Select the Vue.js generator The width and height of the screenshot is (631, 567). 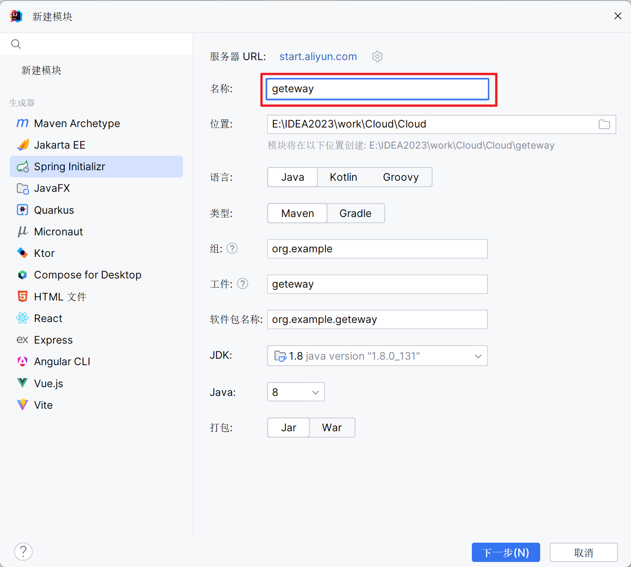click(x=96, y=383)
